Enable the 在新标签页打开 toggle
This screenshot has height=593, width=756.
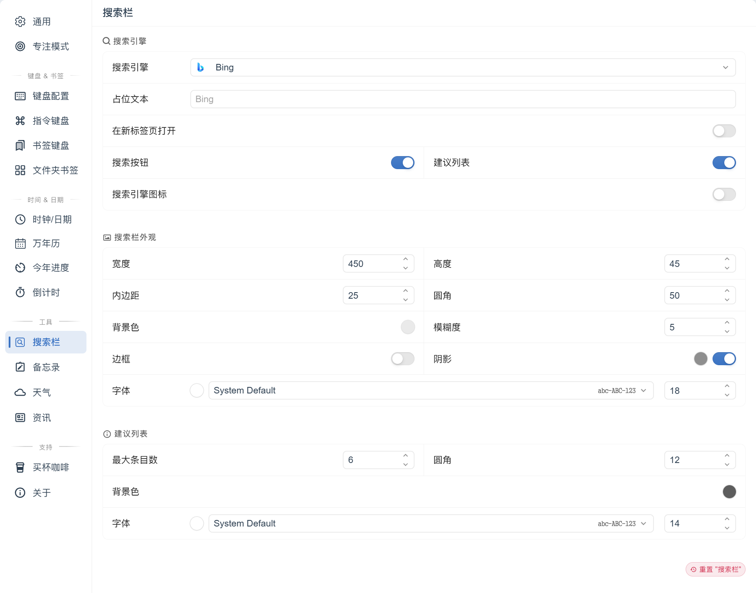724,131
